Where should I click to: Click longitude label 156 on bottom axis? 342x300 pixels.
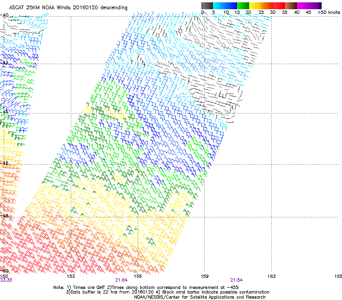[x=138, y=276]
